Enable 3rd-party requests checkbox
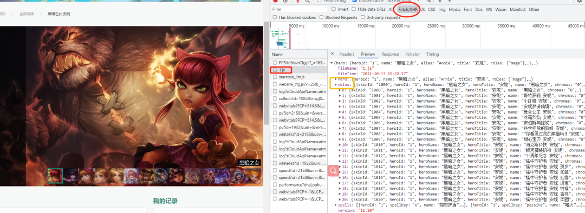Screen dimensions: 585x213 point(362,17)
